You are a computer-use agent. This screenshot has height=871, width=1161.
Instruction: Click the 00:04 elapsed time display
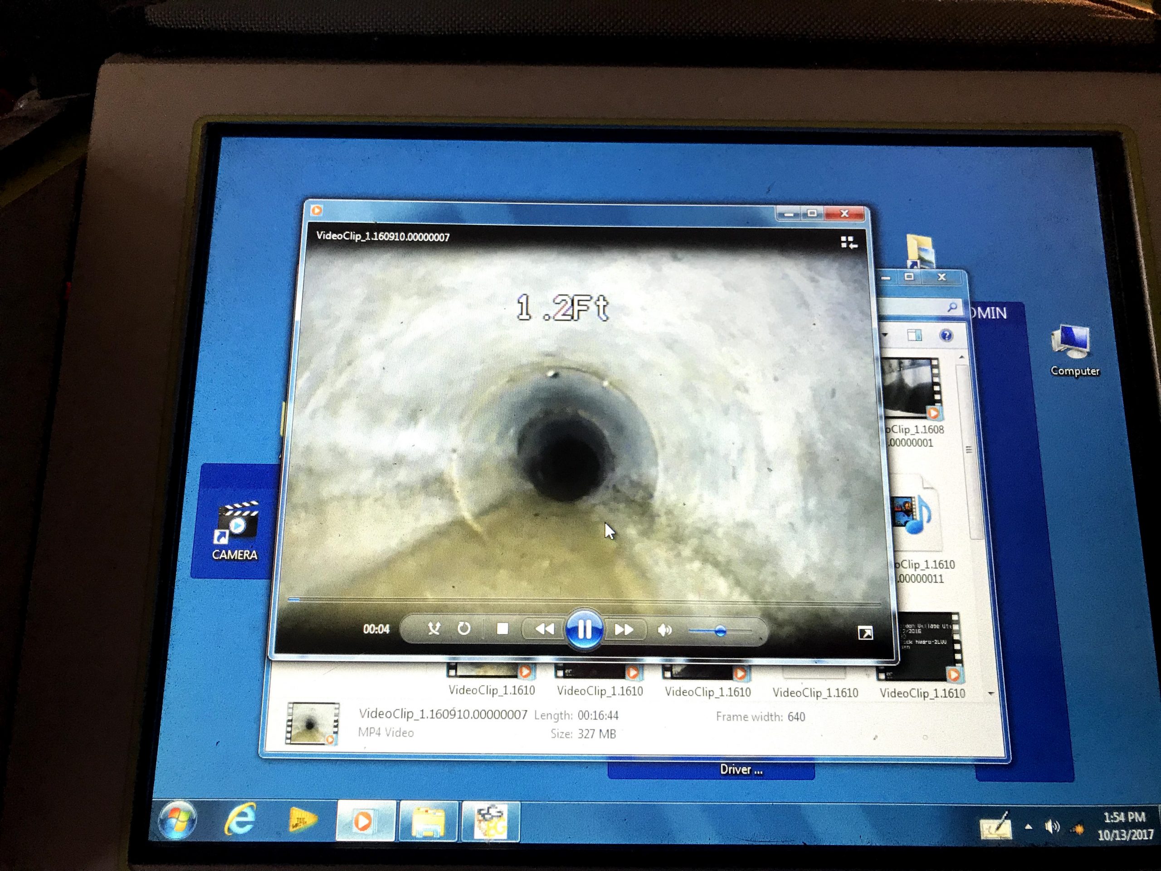pyautogui.click(x=376, y=628)
